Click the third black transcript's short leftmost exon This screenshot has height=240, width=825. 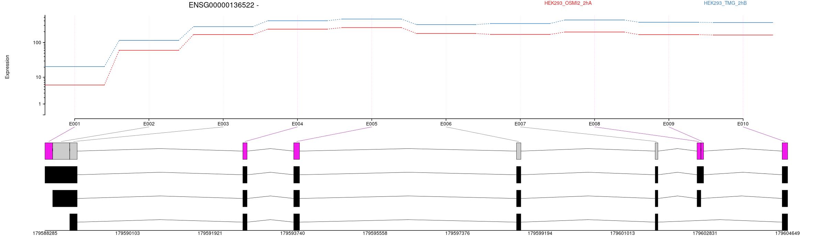point(74,222)
